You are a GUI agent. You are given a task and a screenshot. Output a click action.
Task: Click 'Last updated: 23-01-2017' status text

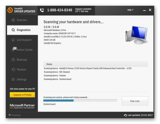140,115
